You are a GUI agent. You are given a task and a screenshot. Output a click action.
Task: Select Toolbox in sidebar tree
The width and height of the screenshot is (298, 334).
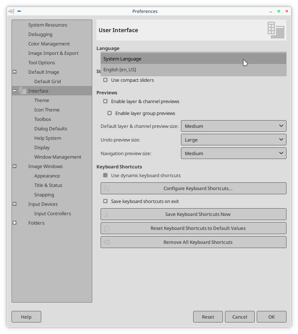[x=43, y=119]
